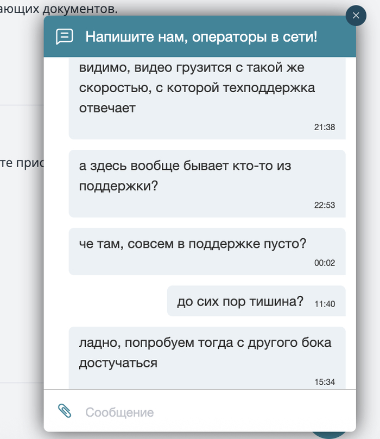Click the 15:34 timestamp

[x=325, y=382]
